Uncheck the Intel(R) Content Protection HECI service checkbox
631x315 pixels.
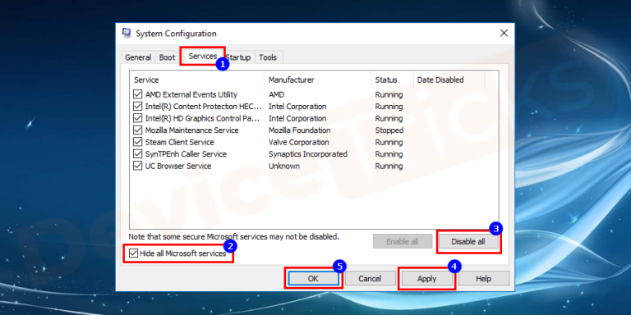tap(138, 107)
